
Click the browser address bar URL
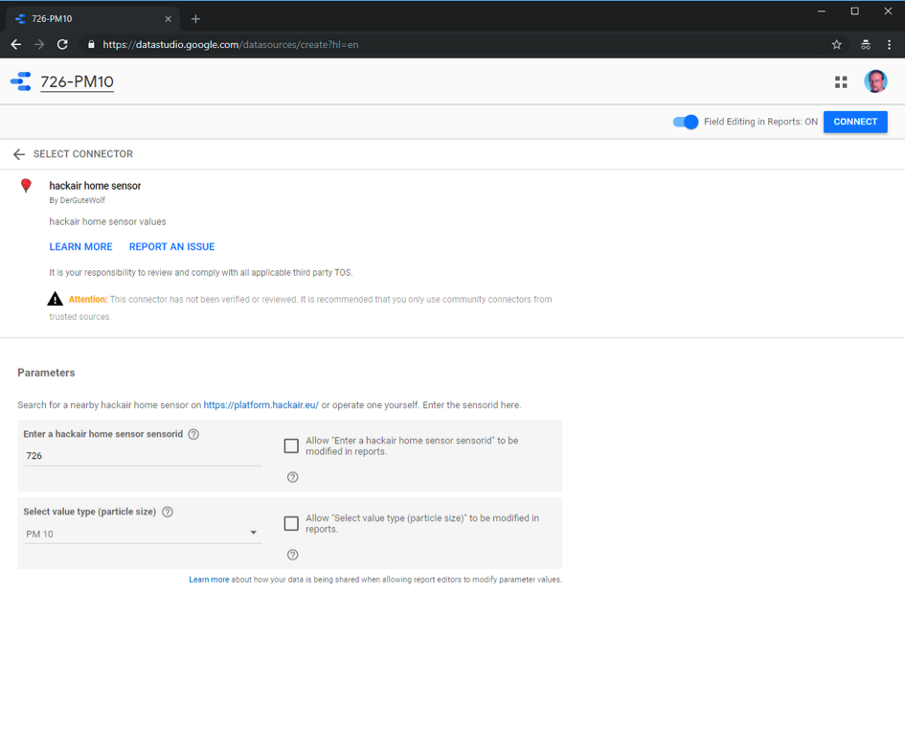pos(231,44)
